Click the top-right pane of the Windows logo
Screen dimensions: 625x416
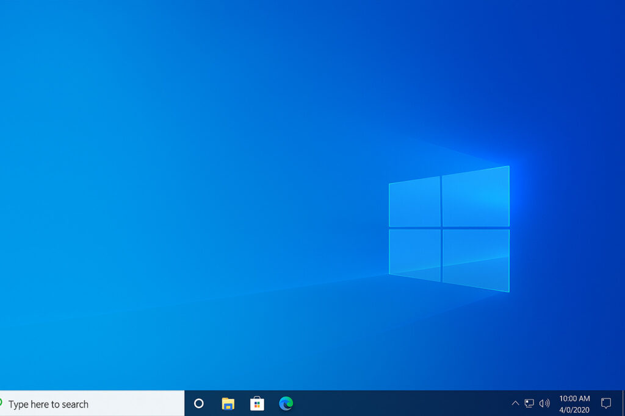pos(475,197)
